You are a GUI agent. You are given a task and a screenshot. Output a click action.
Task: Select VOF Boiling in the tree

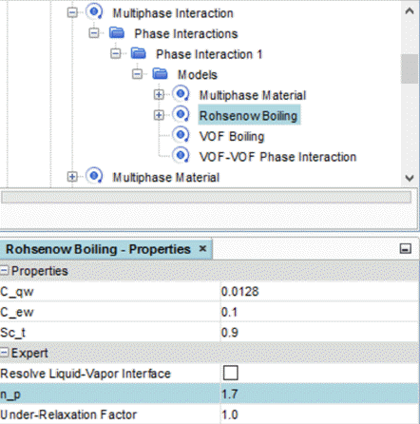(232, 136)
